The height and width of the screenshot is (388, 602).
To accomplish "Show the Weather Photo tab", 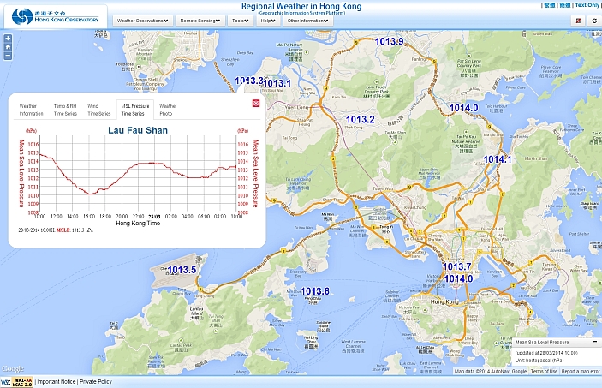I will click(x=168, y=110).
